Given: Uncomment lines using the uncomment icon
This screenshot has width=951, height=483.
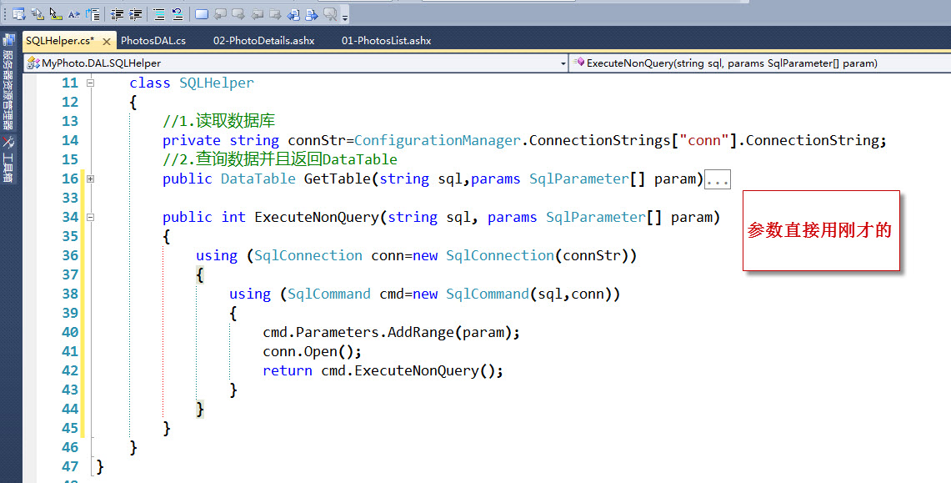Looking at the screenshot, I should (178, 13).
